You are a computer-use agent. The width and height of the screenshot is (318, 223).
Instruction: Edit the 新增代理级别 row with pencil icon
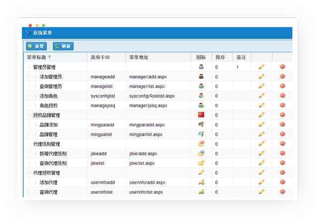coord(262,153)
